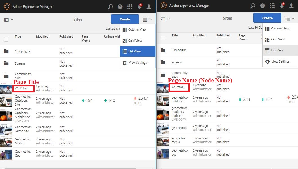Open help icon in the right window header
The width and height of the screenshot is (298, 169).
(263, 6)
